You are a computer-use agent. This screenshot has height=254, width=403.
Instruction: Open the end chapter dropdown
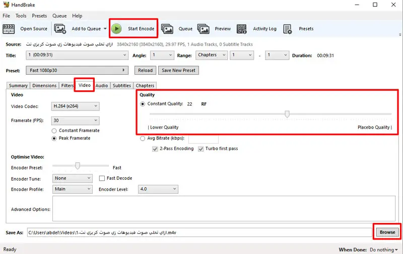[x=277, y=55]
